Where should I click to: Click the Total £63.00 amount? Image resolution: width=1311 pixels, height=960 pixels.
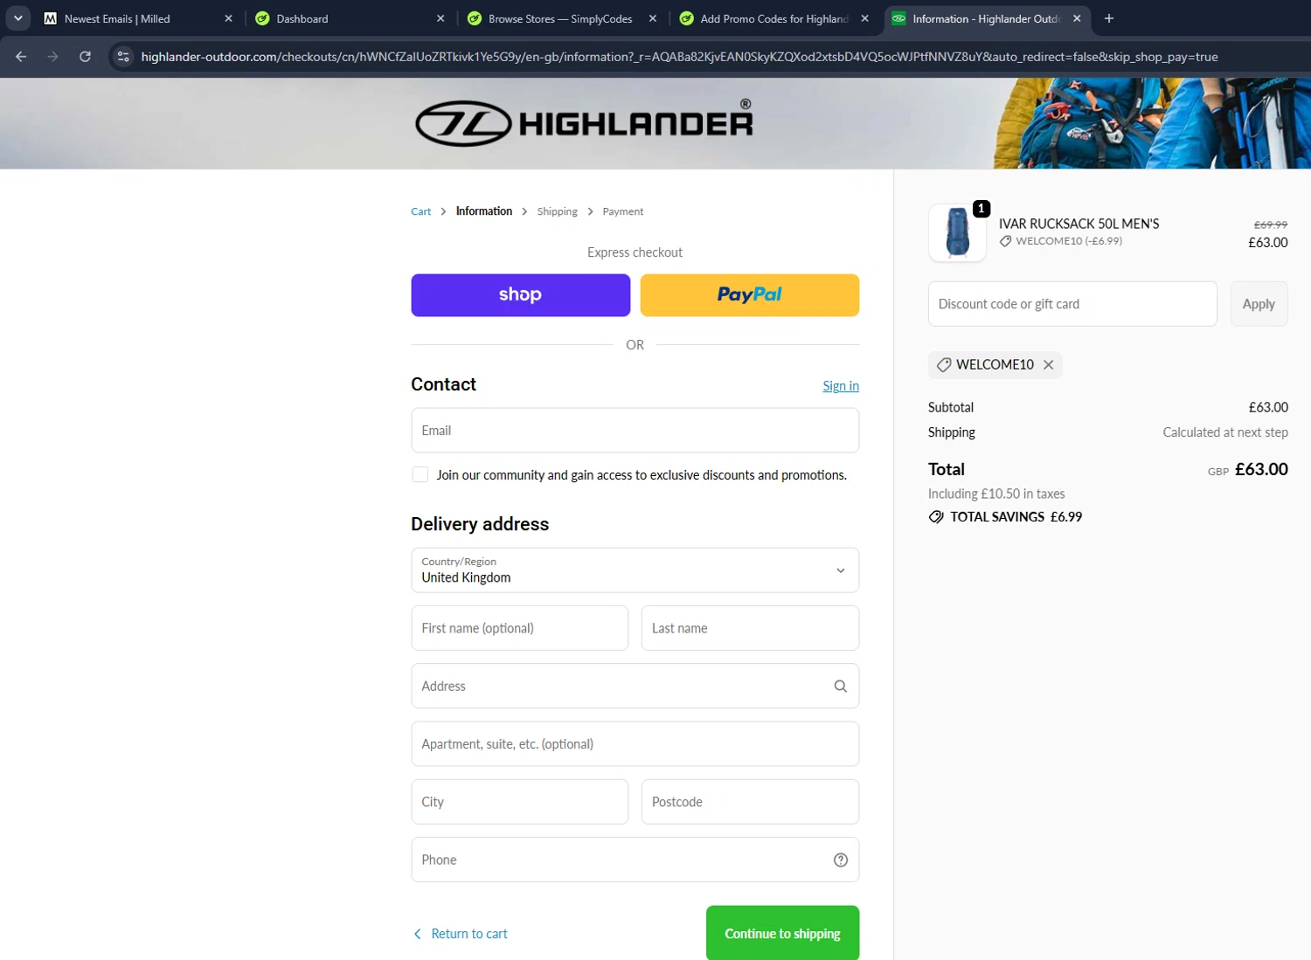[x=1261, y=469]
